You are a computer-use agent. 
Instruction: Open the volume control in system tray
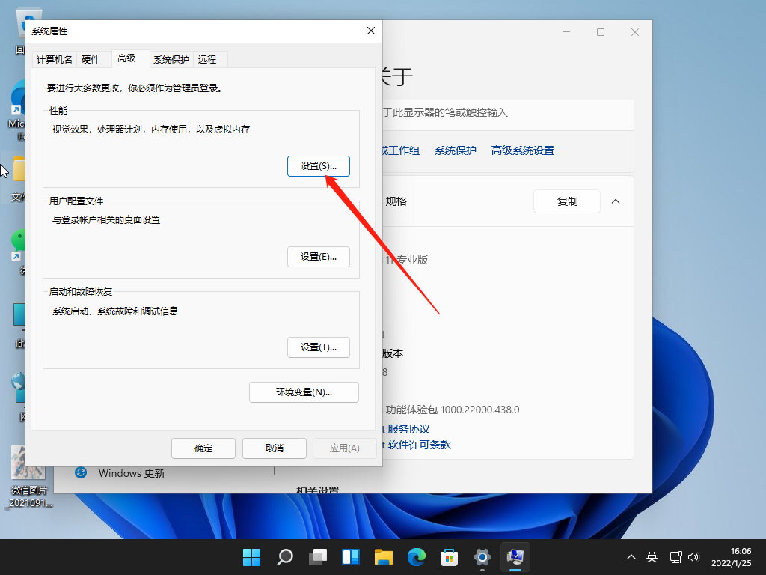[693, 557]
